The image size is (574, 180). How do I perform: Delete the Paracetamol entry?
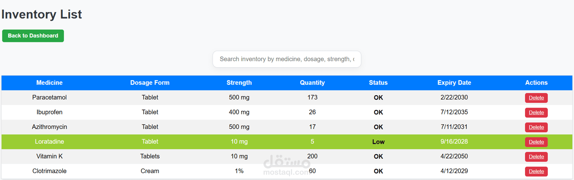coord(536,98)
